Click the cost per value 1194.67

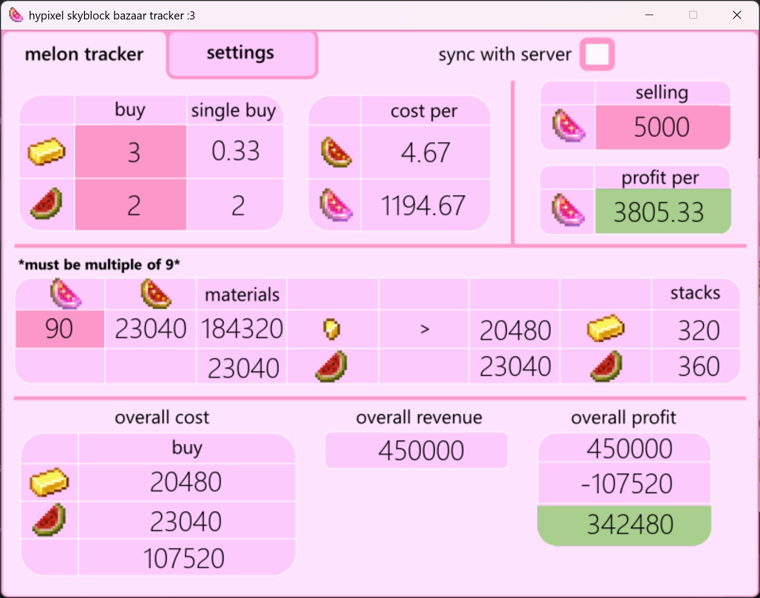pyautogui.click(x=423, y=206)
